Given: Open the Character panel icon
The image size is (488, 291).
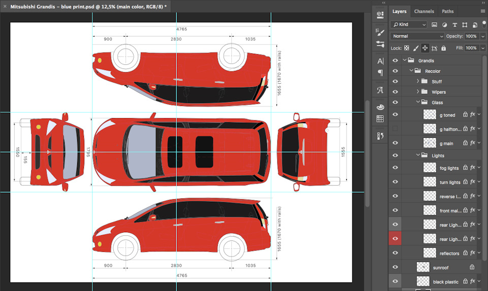Looking at the screenshot, I should point(380,61).
